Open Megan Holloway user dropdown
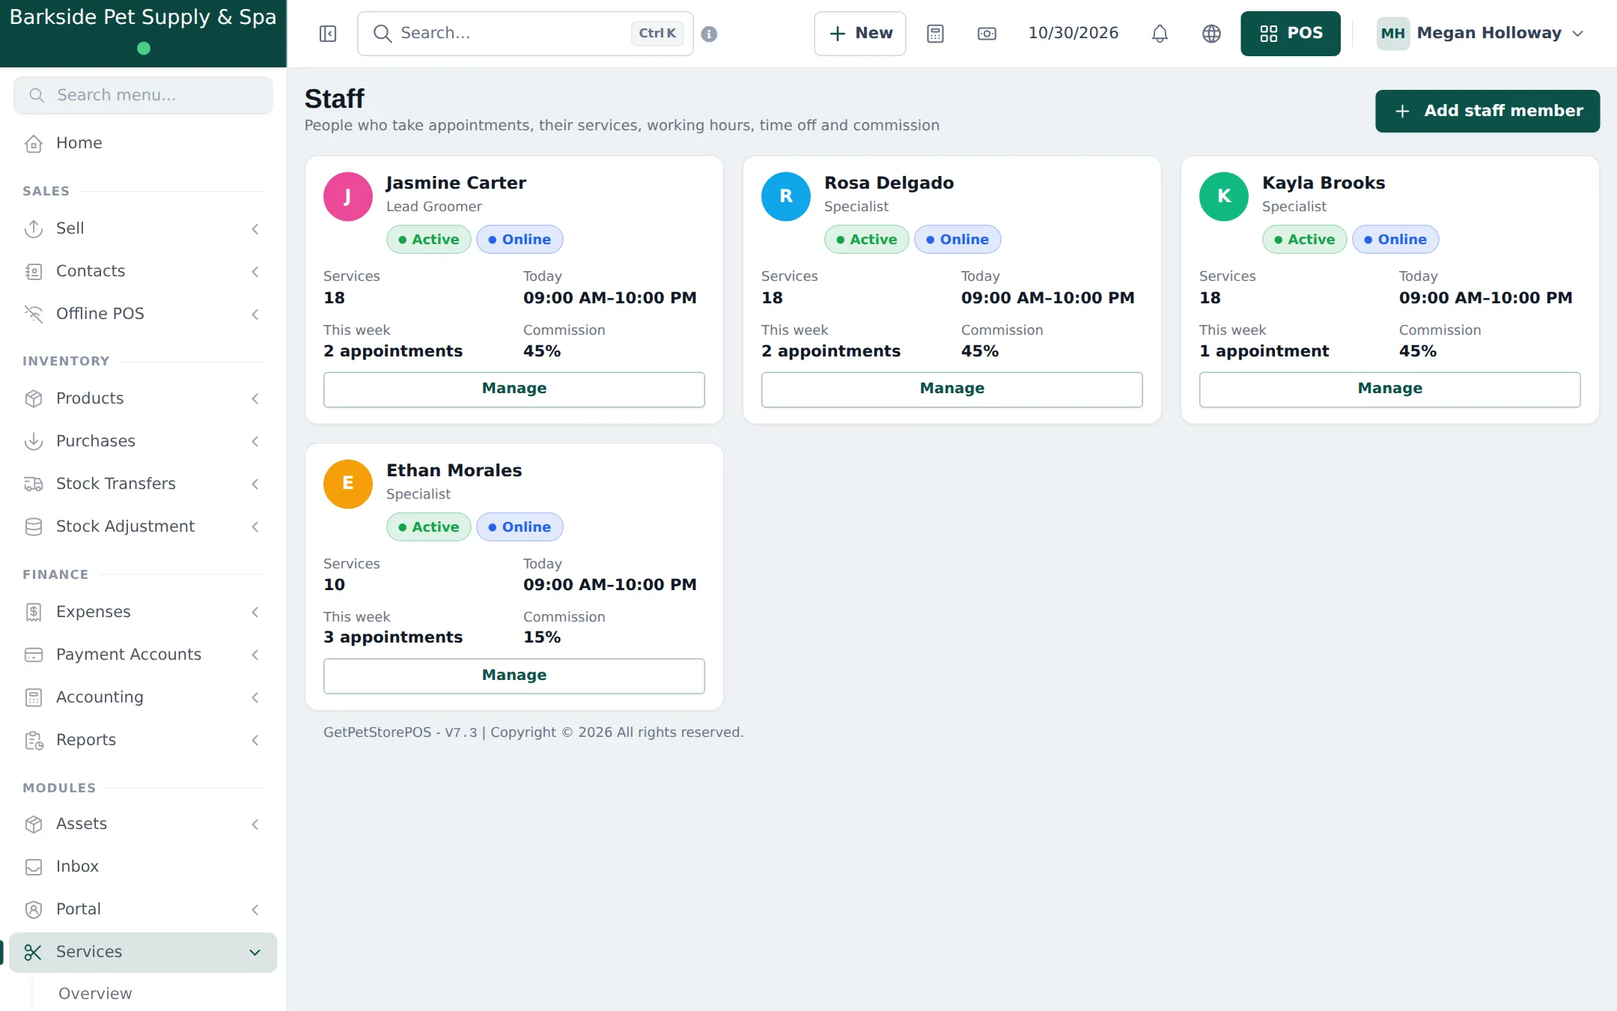Viewport: 1617px width, 1011px height. click(x=1480, y=34)
